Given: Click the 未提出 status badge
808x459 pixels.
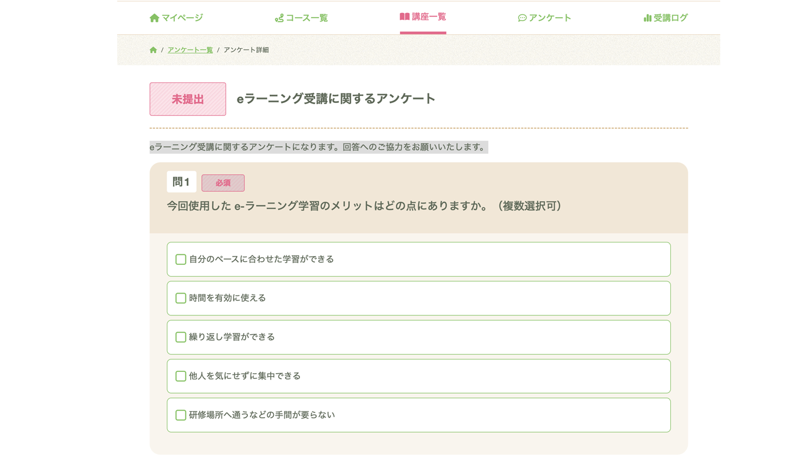Looking at the screenshot, I should [187, 99].
